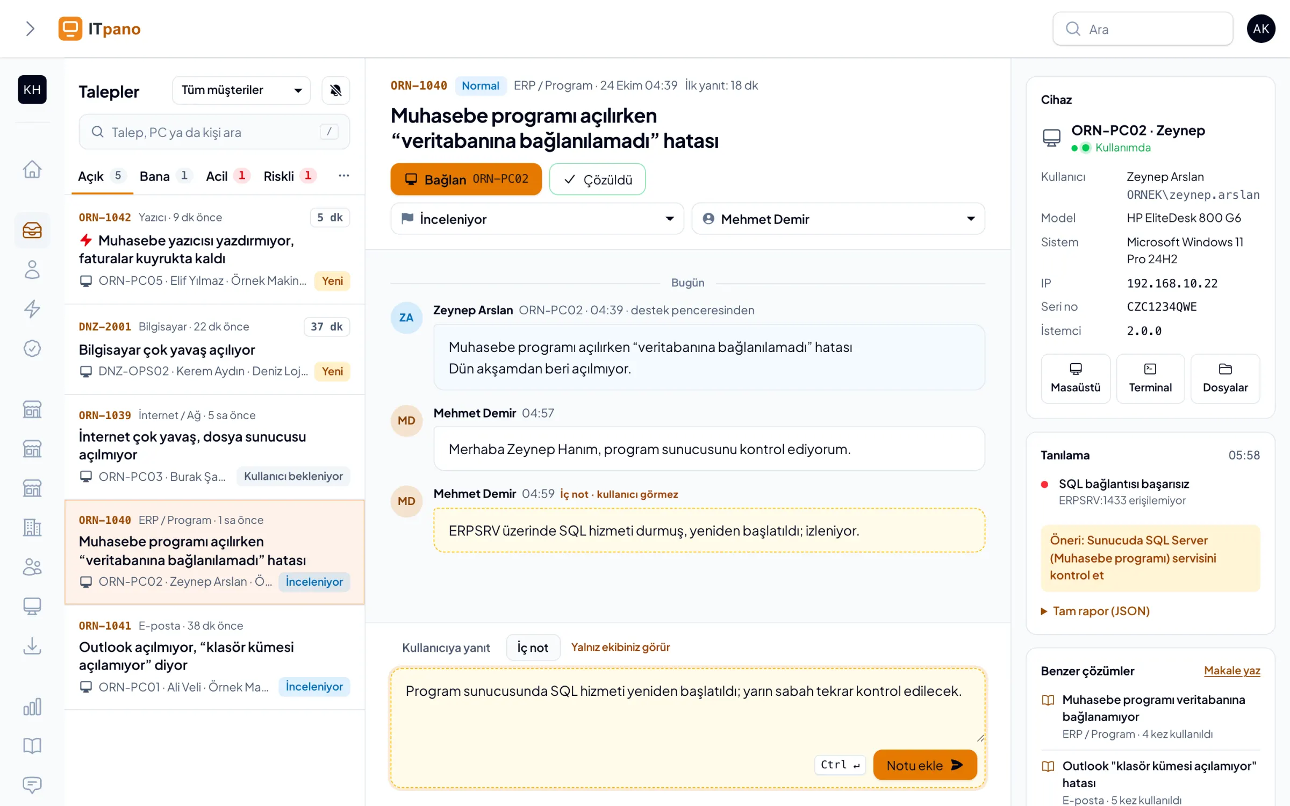Screen dimensions: 1290x806
Task: Open the AK user avatar menu
Action: coord(1260,28)
